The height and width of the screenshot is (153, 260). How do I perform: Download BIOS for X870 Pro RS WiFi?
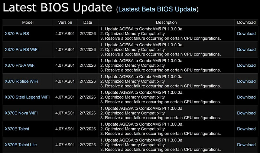[246, 50]
